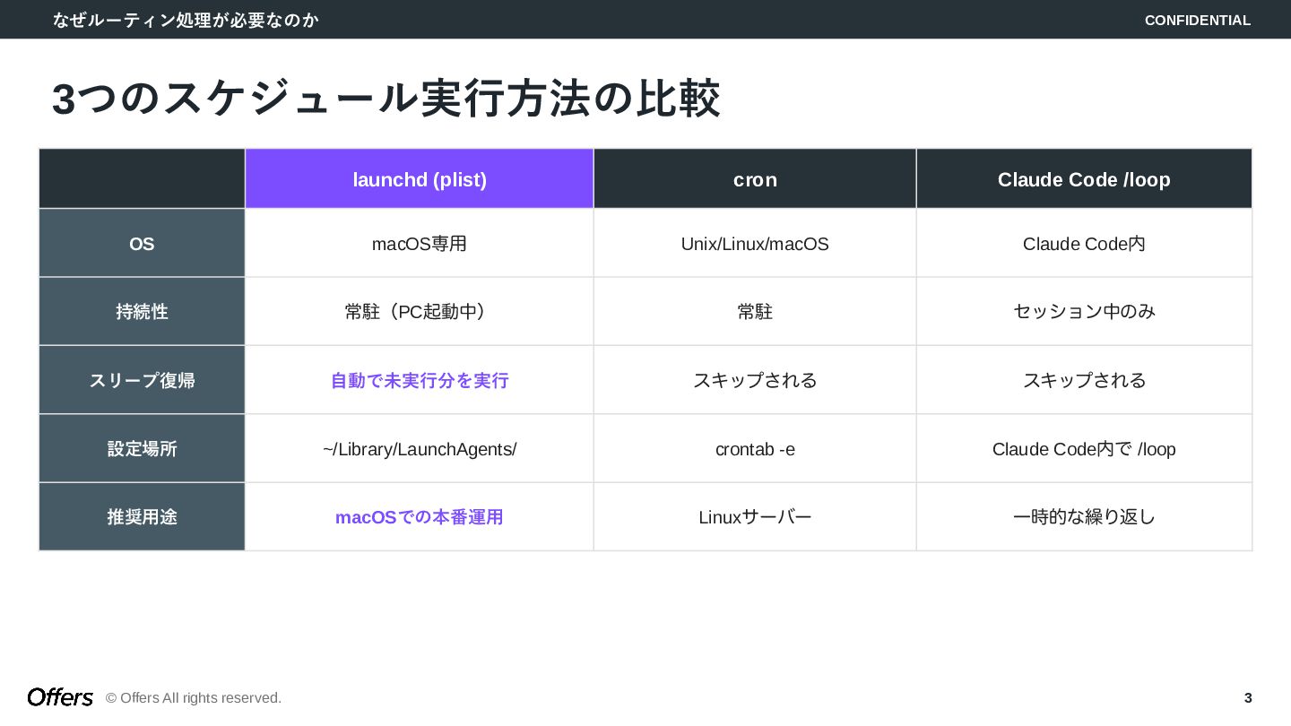This screenshot has height=726, width=1291.
Task: Click the crontab -e cell
Action: click(755, 449)
